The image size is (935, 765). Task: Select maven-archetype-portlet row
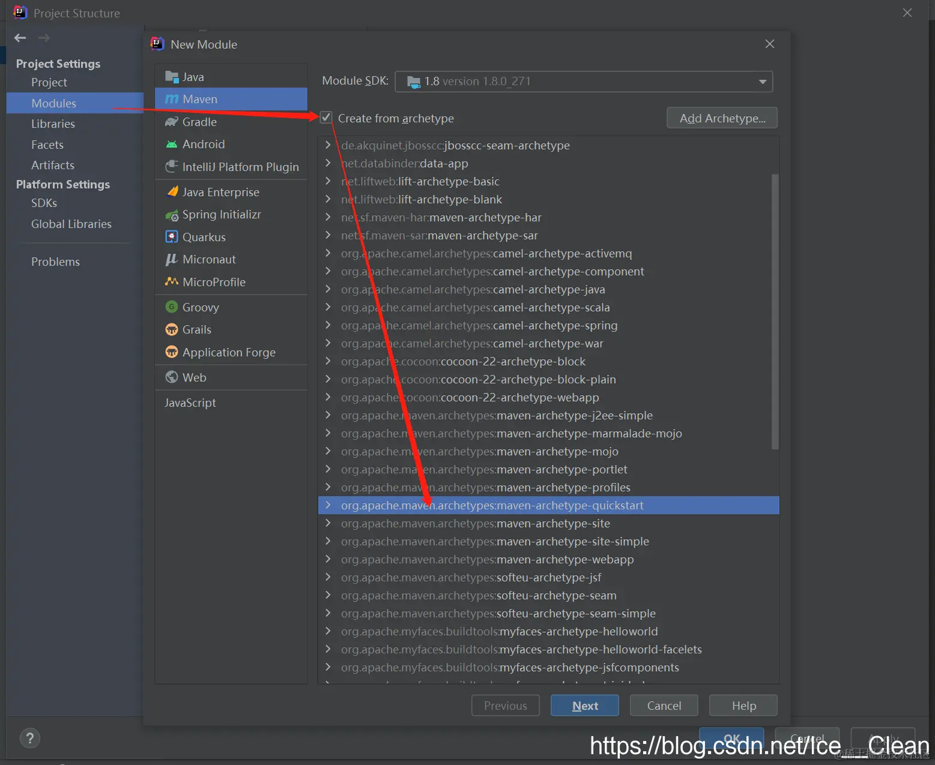point(548,469)
